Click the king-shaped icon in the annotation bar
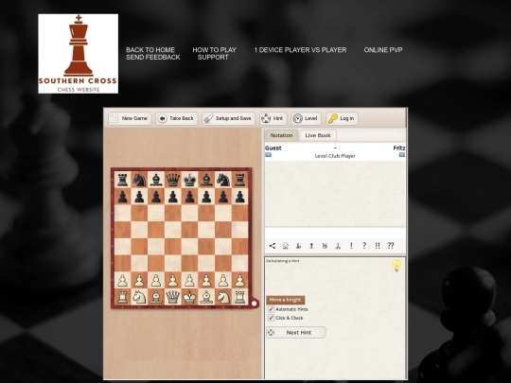 285,246
